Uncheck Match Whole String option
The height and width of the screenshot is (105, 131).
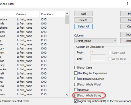pos(76,95)
